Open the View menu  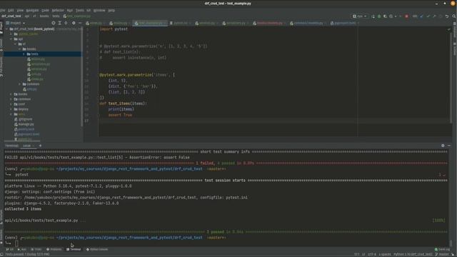tap(20, 10)
